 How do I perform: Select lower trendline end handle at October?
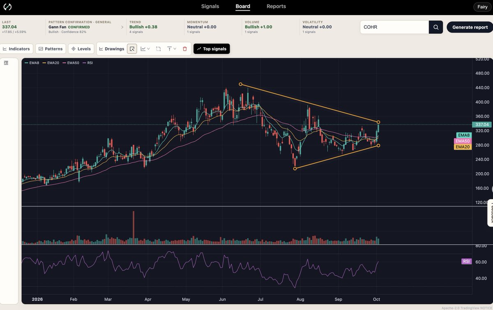tap(378, 146)
